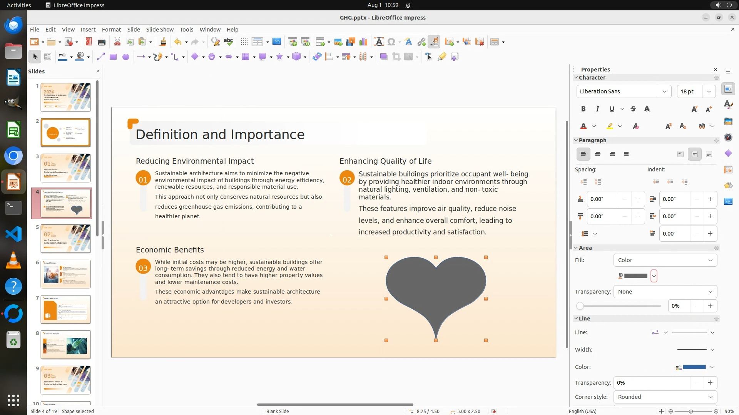The width and height of the screenshot is (739, 415).
Task: Toggle Bold in Character panel
Action: [x=583, y=109]
